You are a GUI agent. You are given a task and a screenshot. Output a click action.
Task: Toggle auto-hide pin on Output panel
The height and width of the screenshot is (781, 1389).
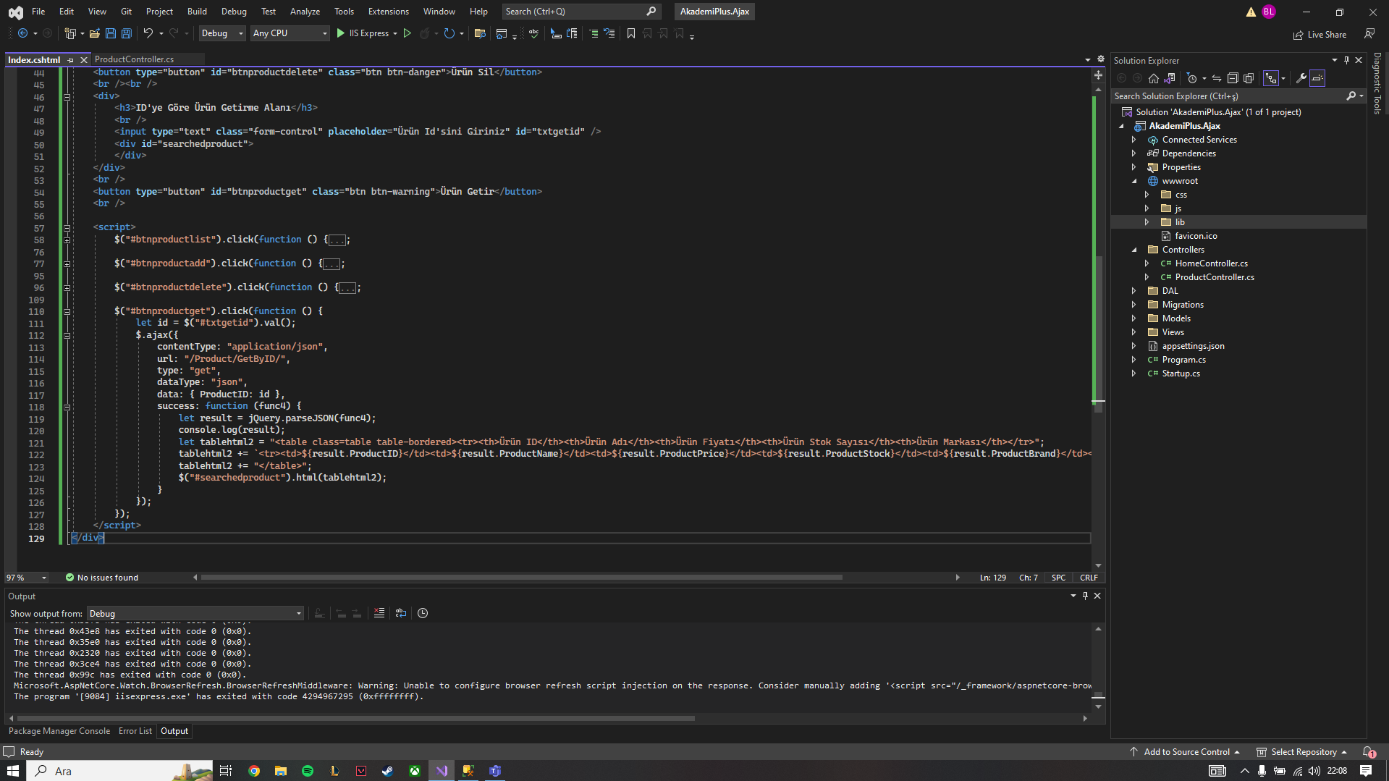click(x=1085, y=596)
